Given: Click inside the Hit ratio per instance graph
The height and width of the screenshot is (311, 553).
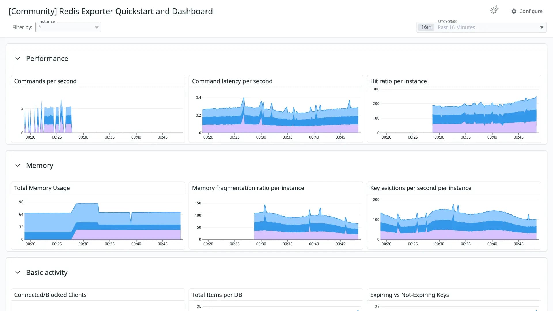Looking at the screenshot, I should click(460, 111).
